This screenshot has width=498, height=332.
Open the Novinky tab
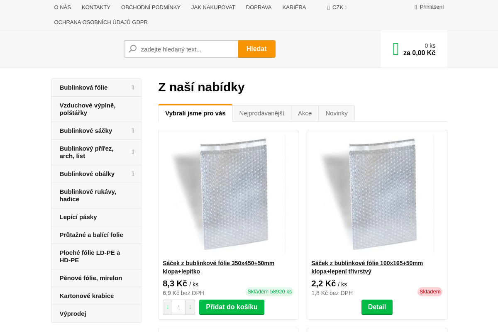coord(336,113)
